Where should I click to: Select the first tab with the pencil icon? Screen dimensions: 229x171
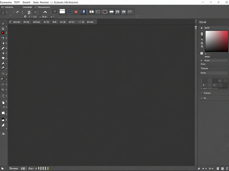[x=15, y=22]
